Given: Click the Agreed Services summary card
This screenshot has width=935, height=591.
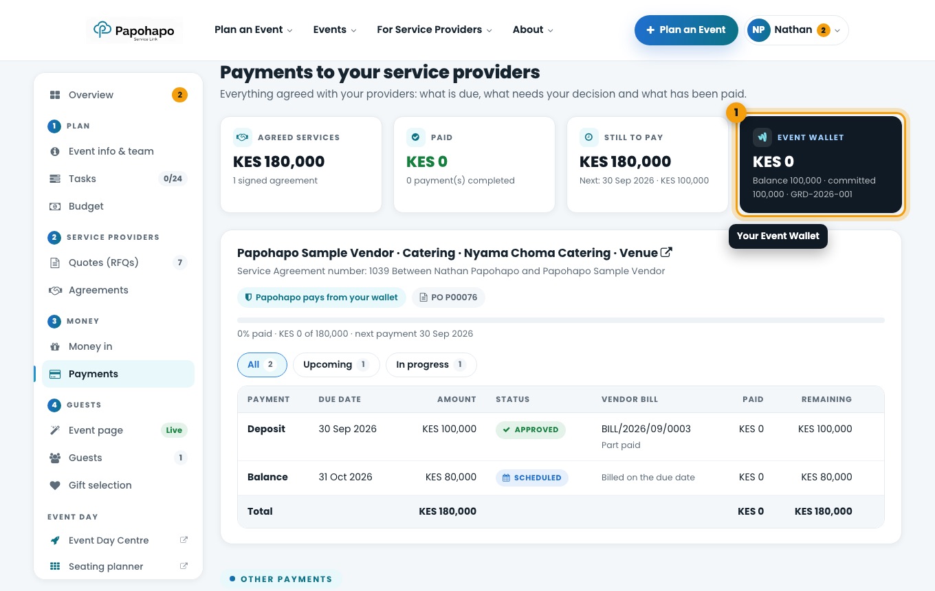Looking at the screenshot, I should pos(301,164).
